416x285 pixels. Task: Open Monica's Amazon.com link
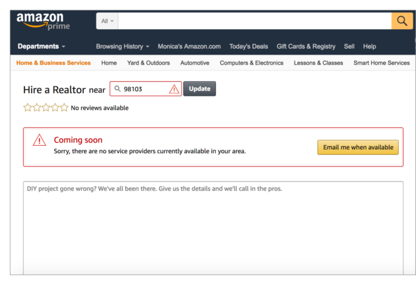[x=189, y=46]
